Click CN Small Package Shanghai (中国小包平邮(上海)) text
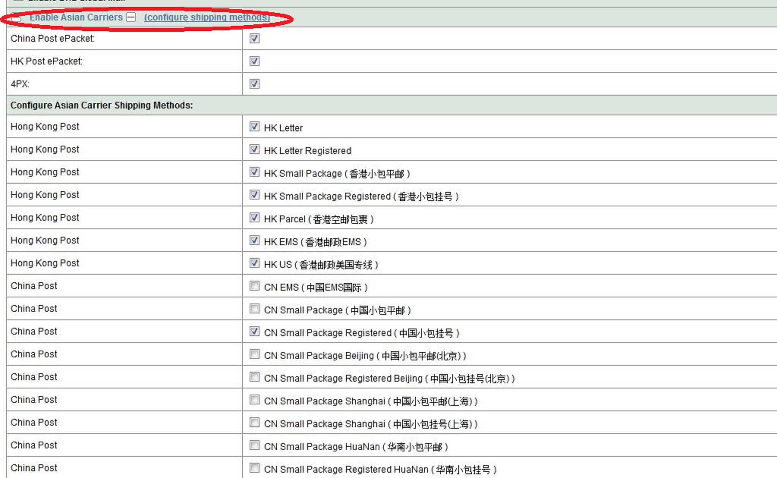This screenshot has height=478, width=777. point(371,401)
